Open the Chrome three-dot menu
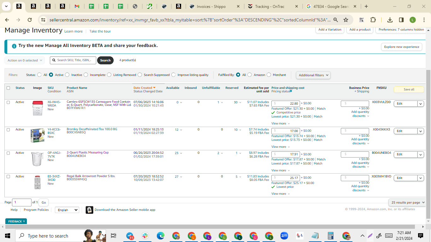This screenshot has width=431, height=242. point(423,20)
